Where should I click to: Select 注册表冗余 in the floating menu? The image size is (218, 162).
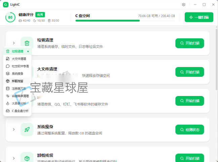pos(17,88)
